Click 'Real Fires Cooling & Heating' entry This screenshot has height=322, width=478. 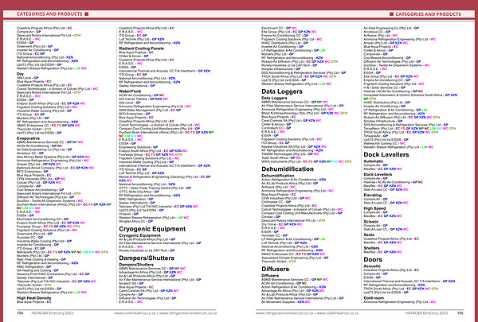click(41, 259)
